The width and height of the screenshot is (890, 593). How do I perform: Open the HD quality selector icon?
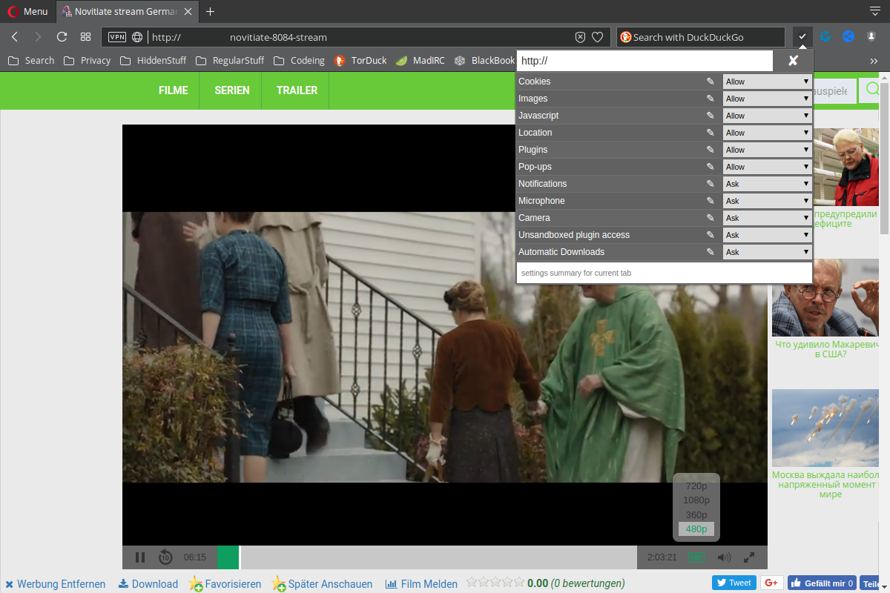(696, 557)
